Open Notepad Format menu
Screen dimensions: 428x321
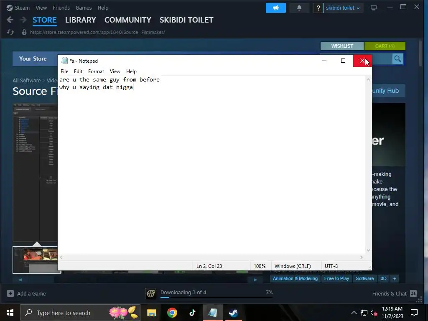[96, 71]
